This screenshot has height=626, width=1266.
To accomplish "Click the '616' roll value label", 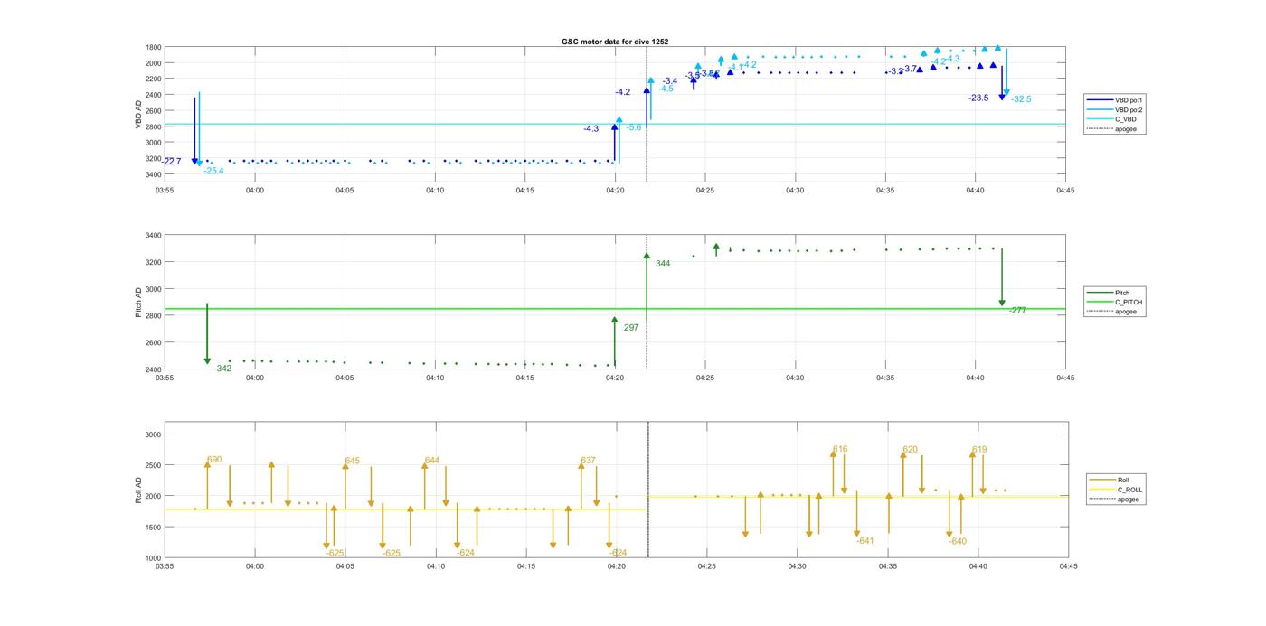I will 840,449.
